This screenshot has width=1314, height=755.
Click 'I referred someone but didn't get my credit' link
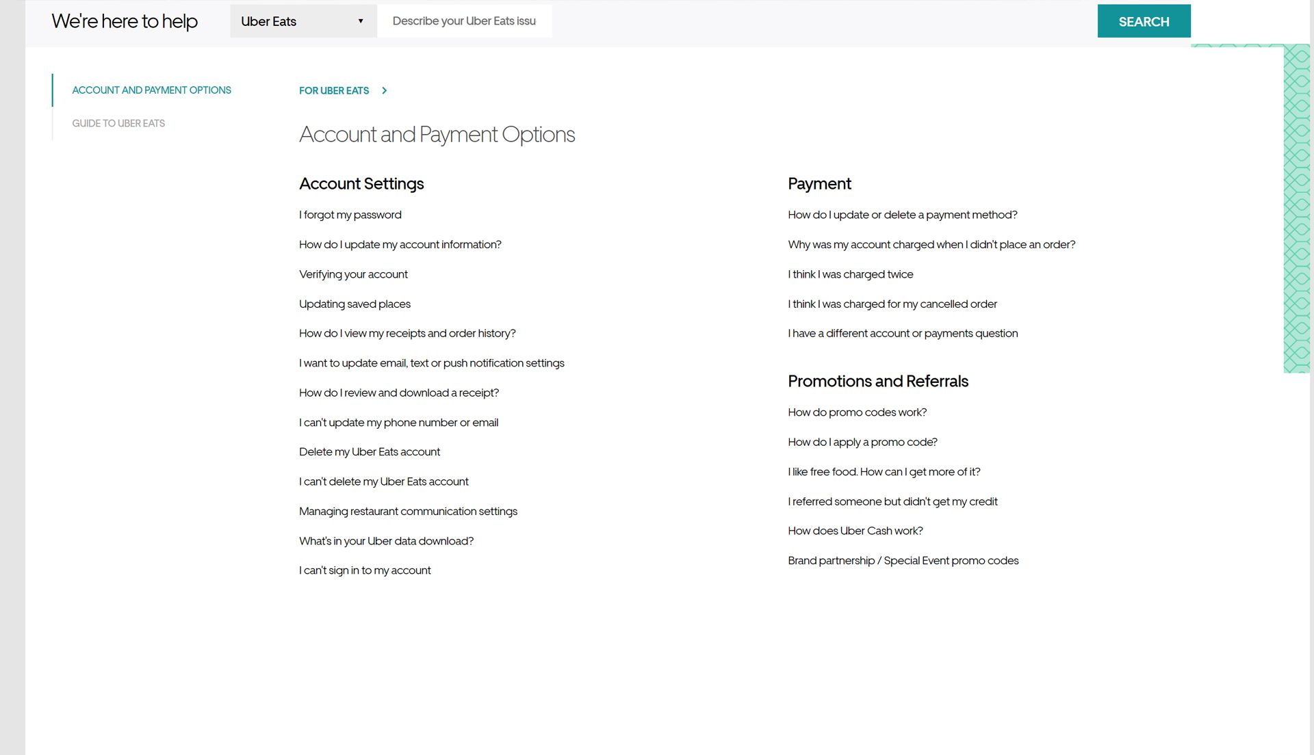pos(893,501)
